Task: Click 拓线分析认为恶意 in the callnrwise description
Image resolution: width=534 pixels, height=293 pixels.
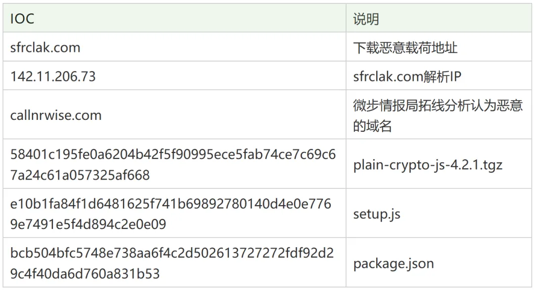Action: click(x=469, y=106)
